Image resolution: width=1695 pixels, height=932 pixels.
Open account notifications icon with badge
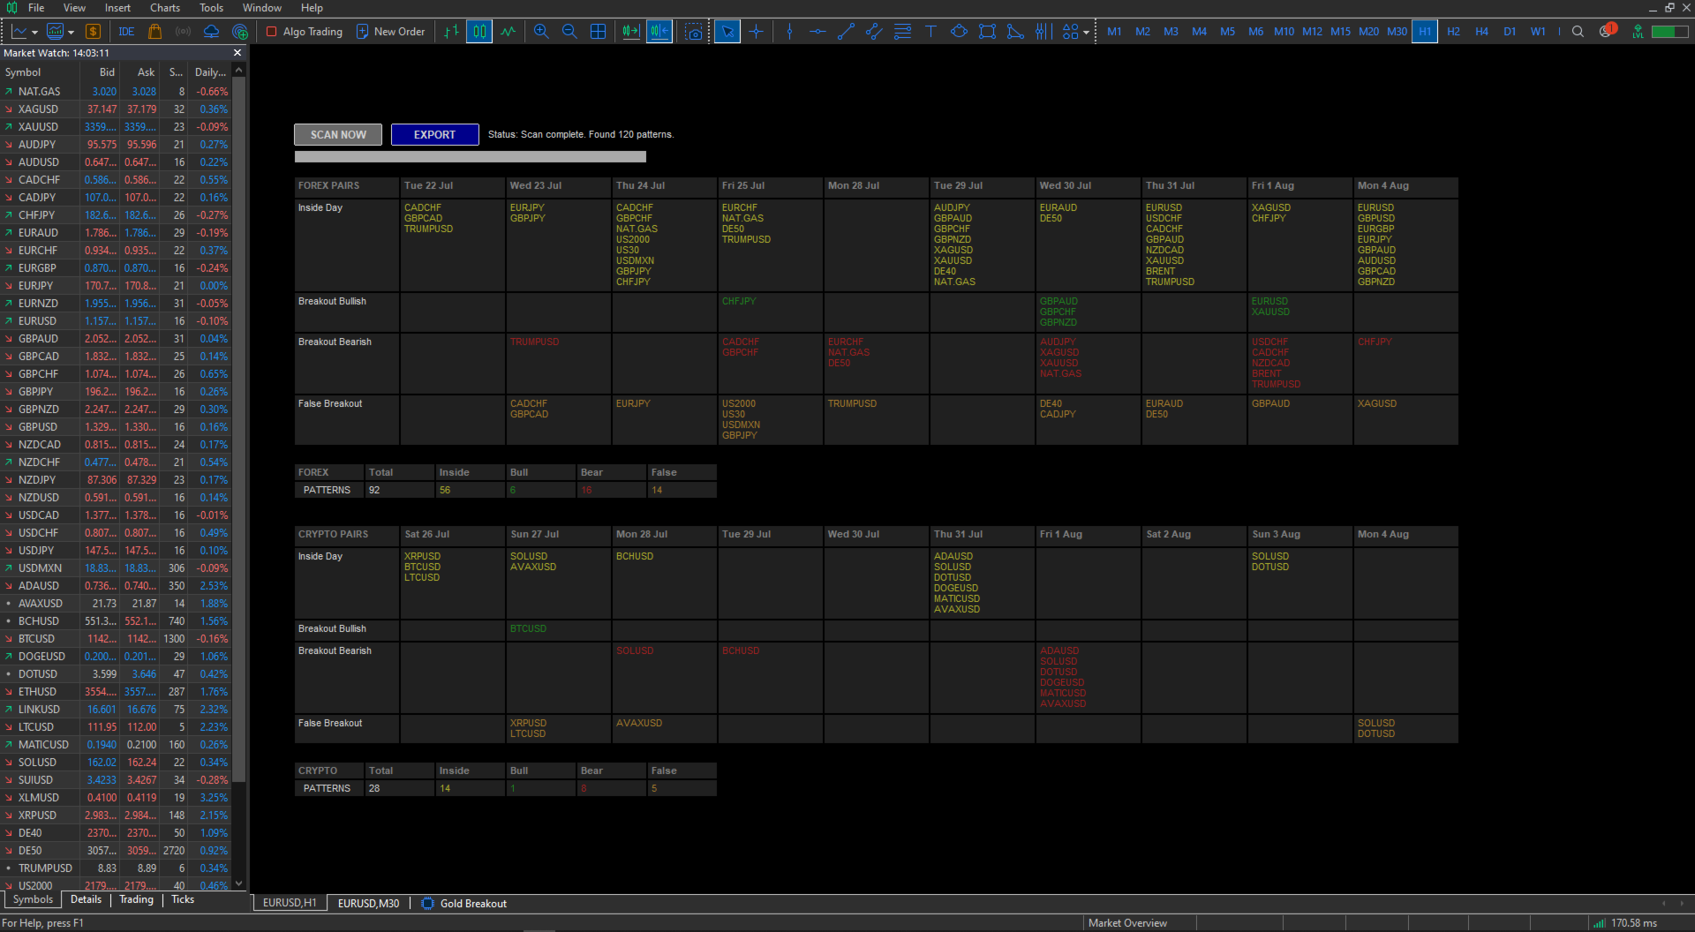coord(1607,31)
